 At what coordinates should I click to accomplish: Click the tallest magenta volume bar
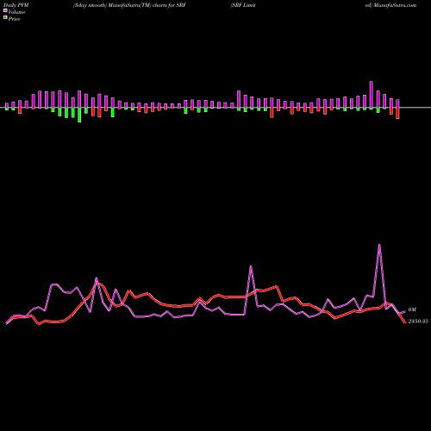pos(372,95)
